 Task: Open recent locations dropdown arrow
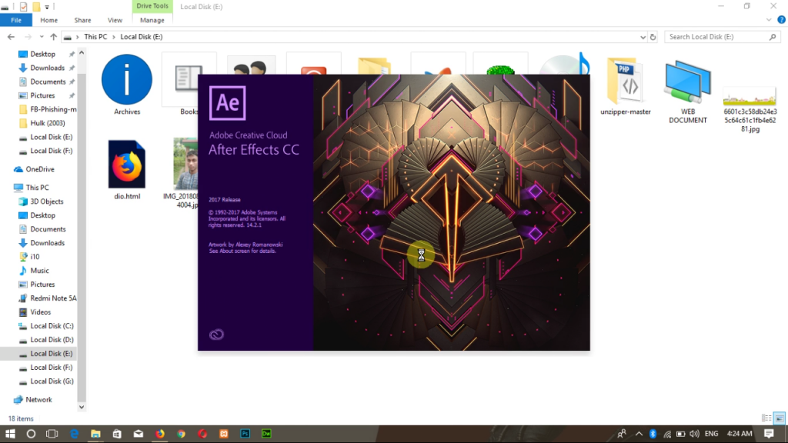42,37
